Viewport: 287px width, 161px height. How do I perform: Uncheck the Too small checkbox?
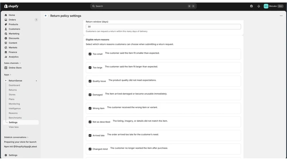(90, 54)
